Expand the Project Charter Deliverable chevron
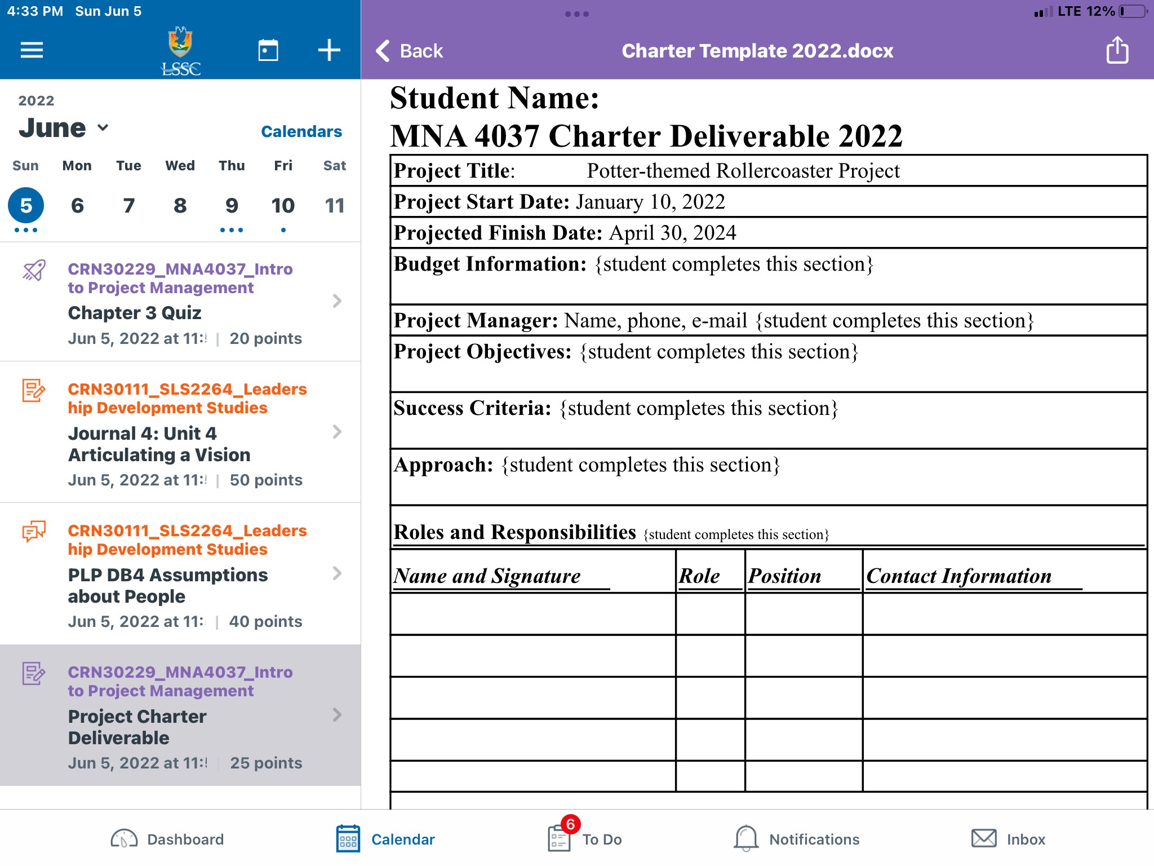The image size is (1154, 866). pyautogui.click(x=337, y=715)
